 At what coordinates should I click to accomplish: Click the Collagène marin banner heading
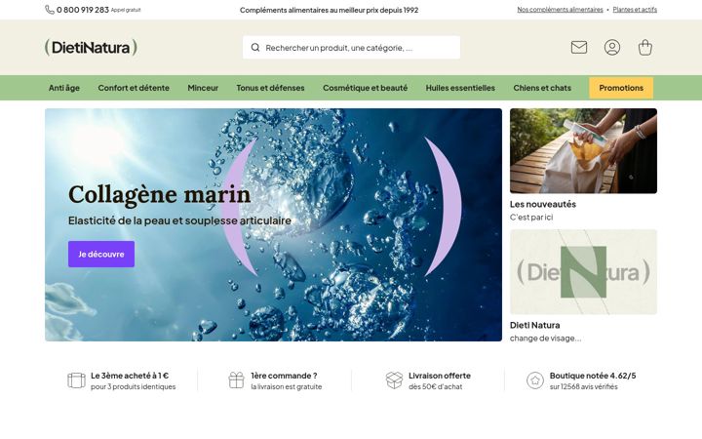[x=159, y=195]
